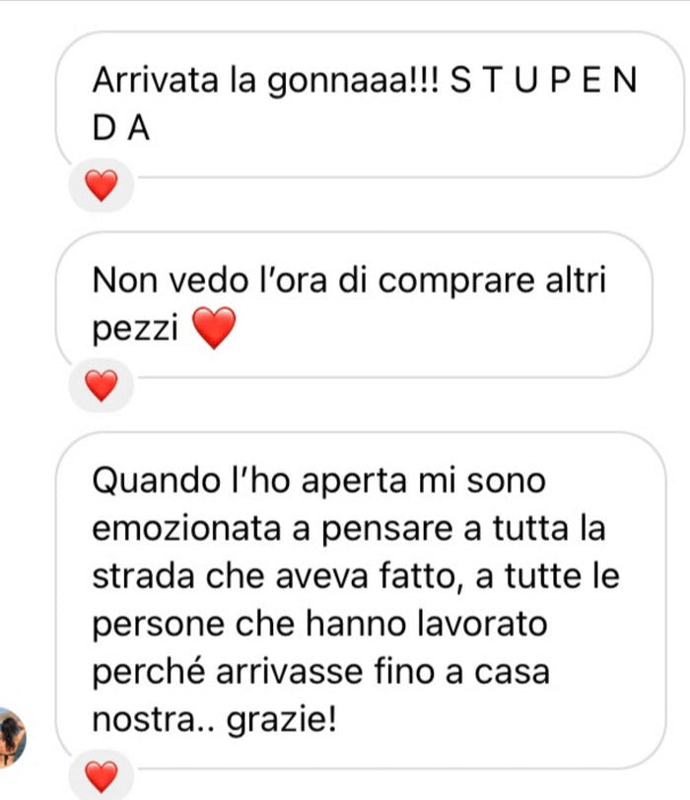Select the 'Quando l'ho aperta' message bubble

[x=361, y=600]
